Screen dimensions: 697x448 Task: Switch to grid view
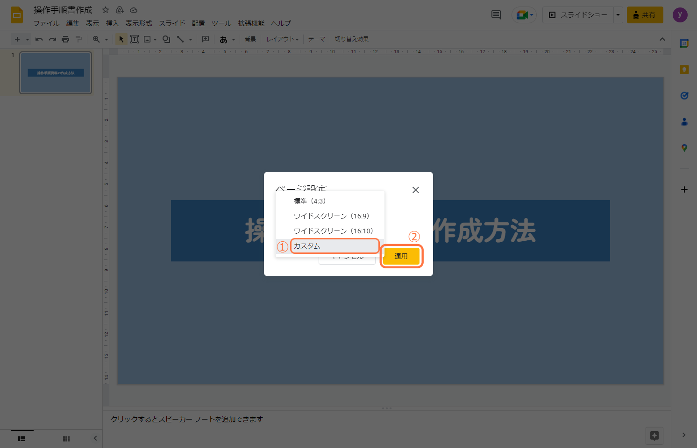tap(66, 439)
